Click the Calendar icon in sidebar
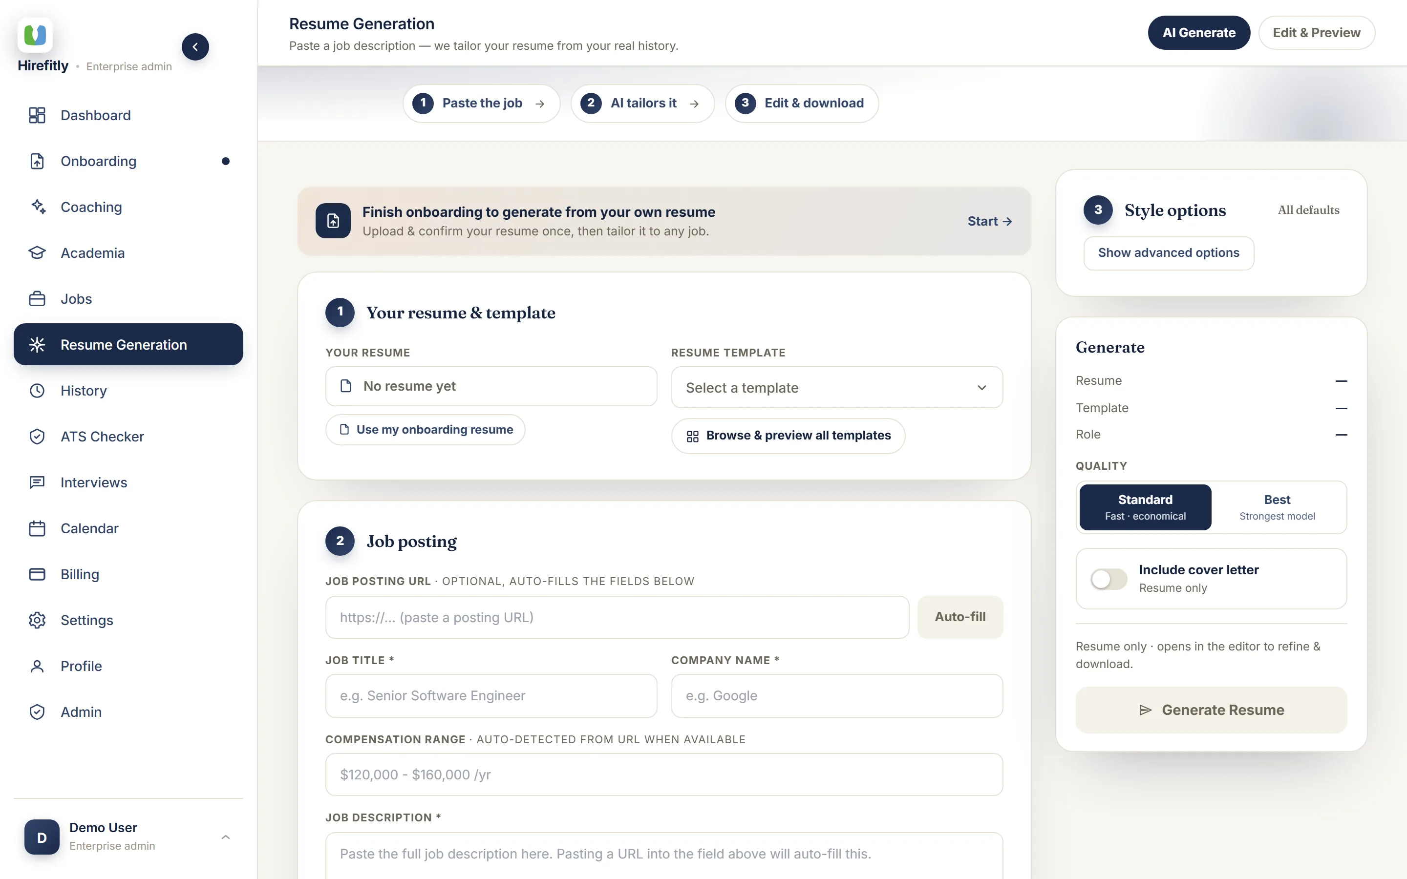Image resolution: width=1407 pixels, height=879 pixels. (37, 528)
